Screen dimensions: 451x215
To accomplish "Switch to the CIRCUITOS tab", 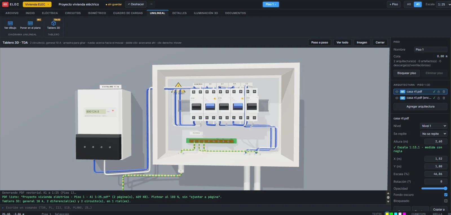I will coord(73,13).
